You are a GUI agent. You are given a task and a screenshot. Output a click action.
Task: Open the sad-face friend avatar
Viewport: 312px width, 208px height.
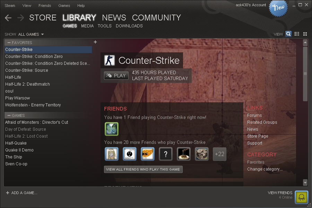click(130, 154)
